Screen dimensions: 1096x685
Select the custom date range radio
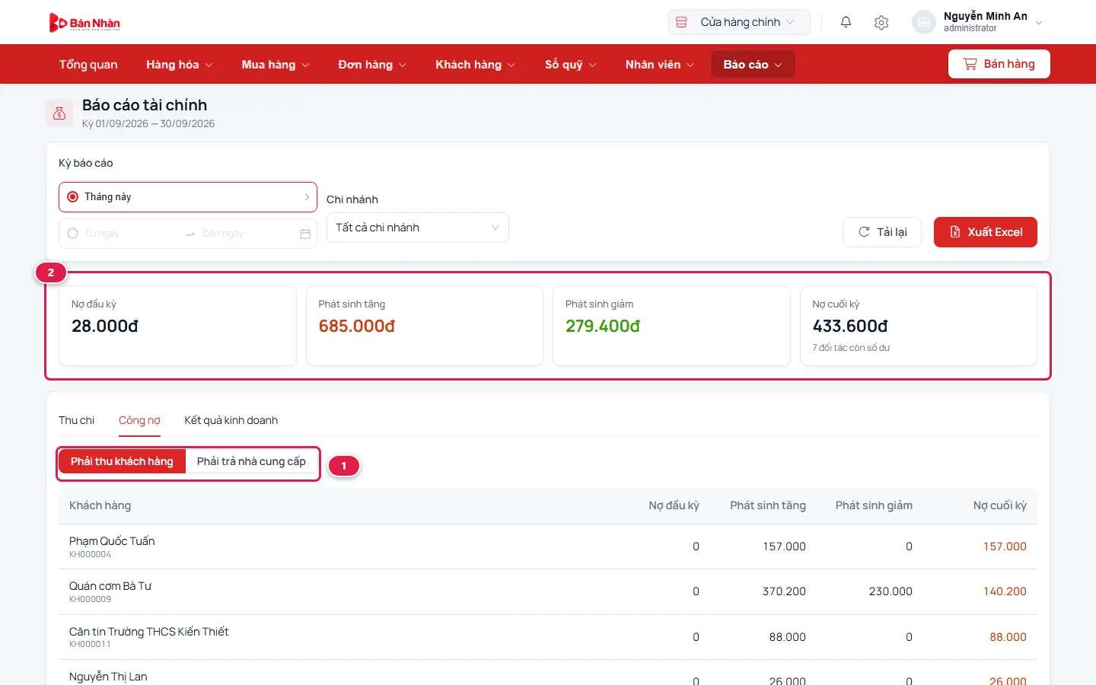click(x=73, y=234)
